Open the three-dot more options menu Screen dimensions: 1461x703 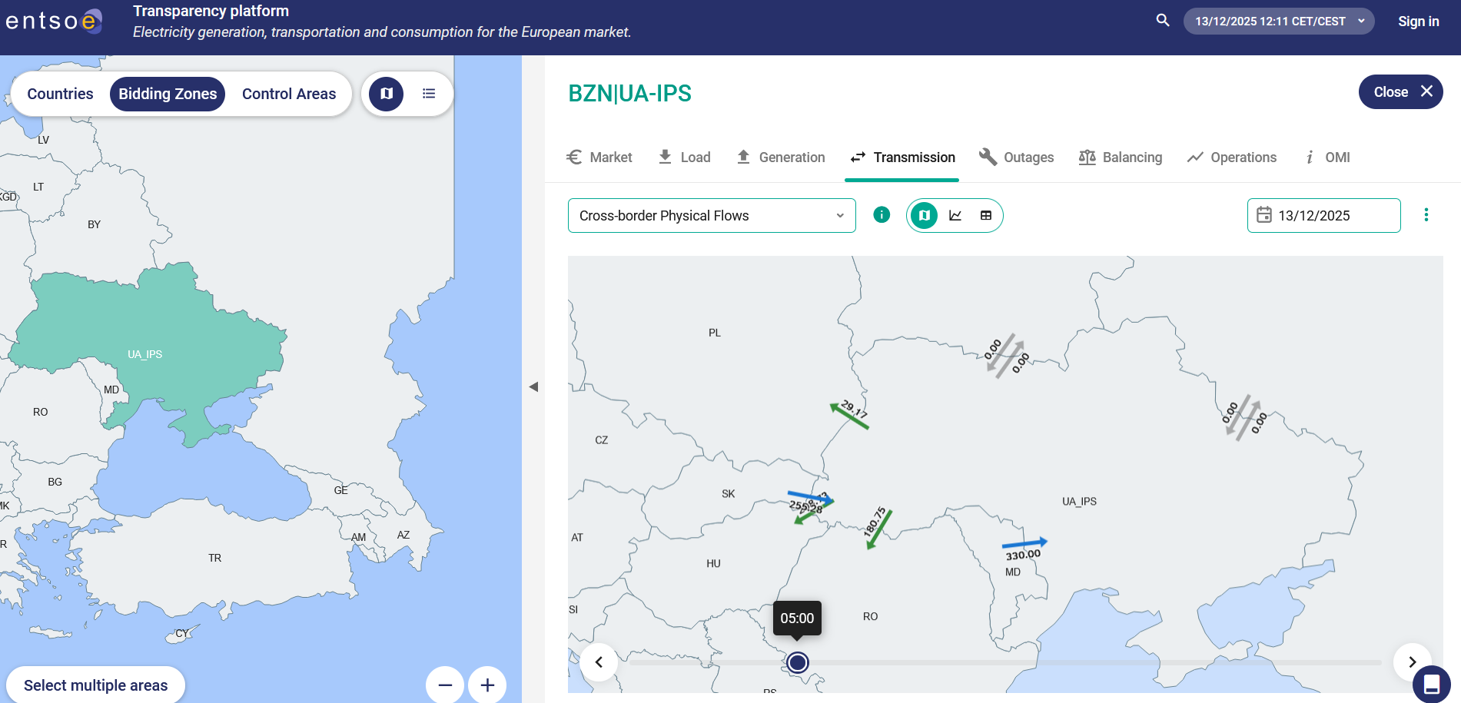click(1426, 215)
